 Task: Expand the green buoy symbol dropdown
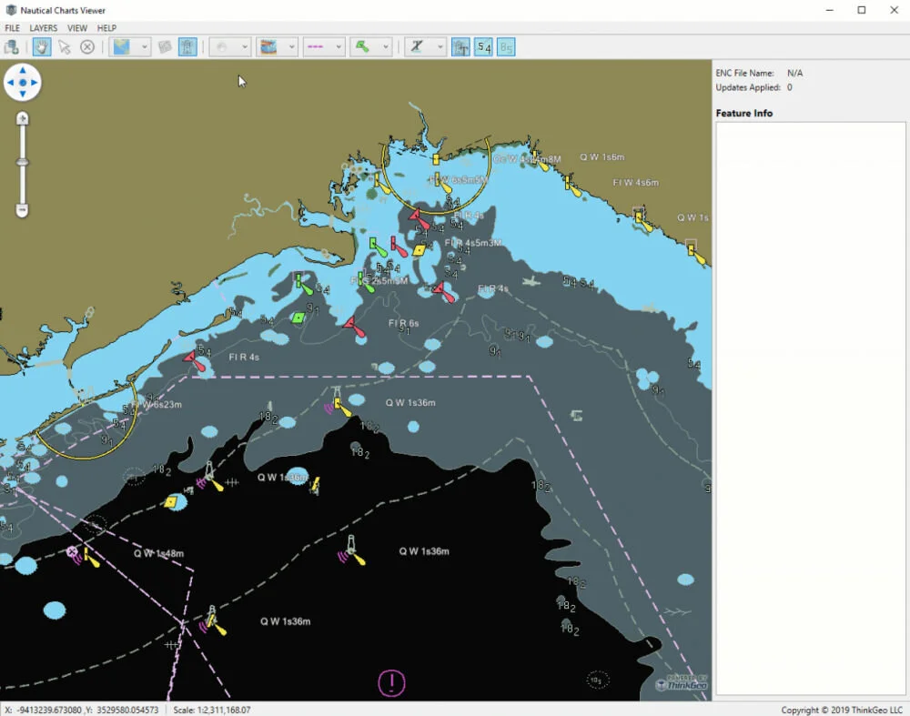click(385, 47)
